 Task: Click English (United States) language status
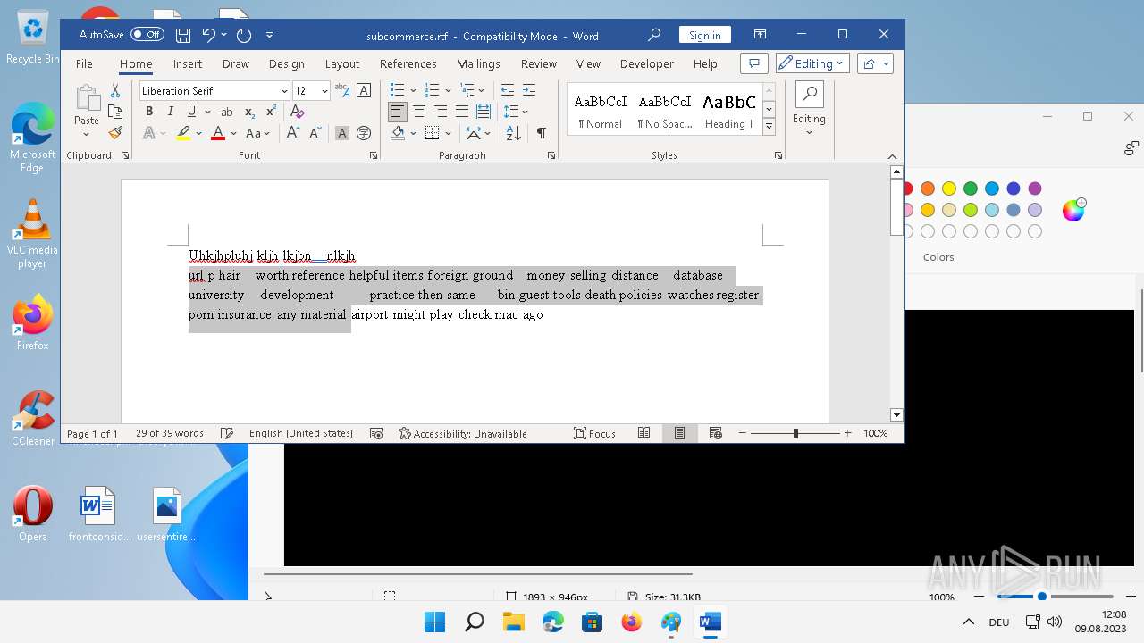tap(301, 433)
